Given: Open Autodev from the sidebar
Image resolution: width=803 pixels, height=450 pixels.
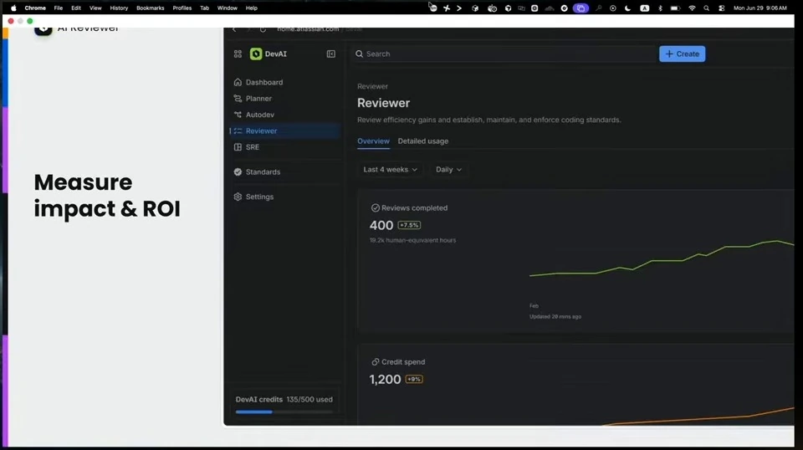Looking at the screenshot, I should [x=284, y=115].
